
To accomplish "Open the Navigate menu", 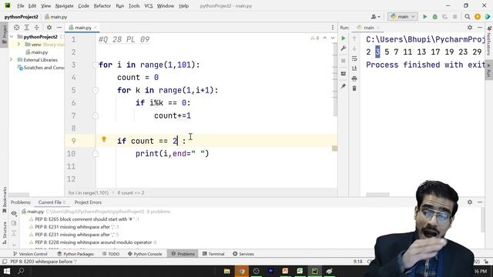I will pos(64,5).
